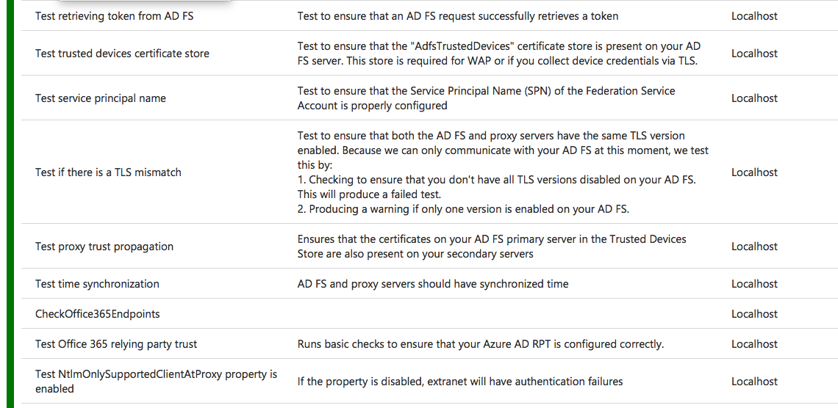Click the Service Principal Name description text
The image size is (838, 408).
pyautogui.click(x=487, y=98)
